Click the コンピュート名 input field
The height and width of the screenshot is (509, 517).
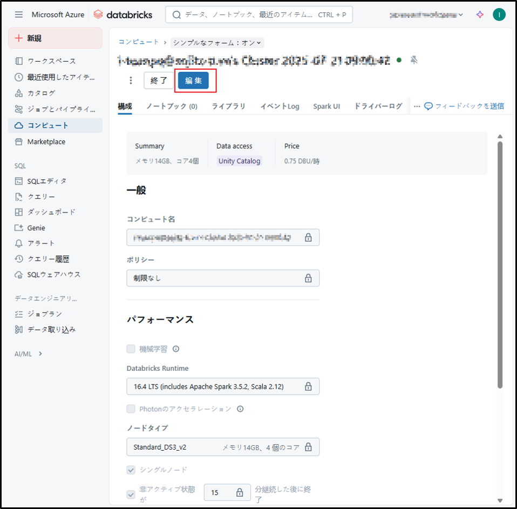pos(223,237)
